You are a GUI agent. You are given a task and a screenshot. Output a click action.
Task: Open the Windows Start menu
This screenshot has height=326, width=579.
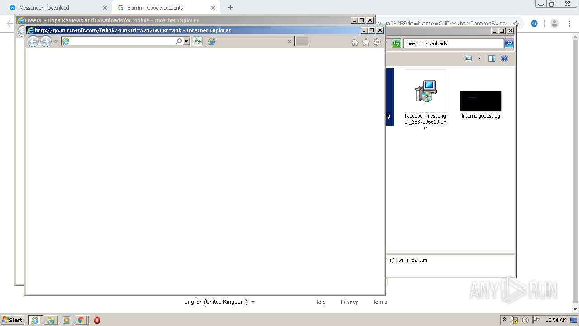coord(12,320)
